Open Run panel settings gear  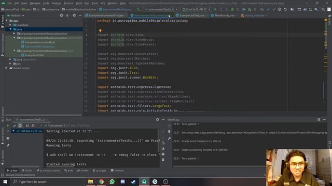157,119
